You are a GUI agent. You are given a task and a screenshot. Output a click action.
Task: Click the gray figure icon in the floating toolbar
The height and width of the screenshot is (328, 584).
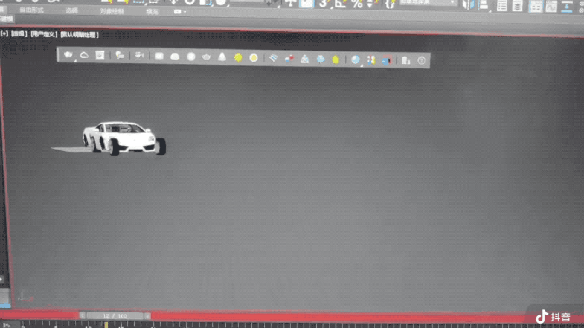click(305, 59)
